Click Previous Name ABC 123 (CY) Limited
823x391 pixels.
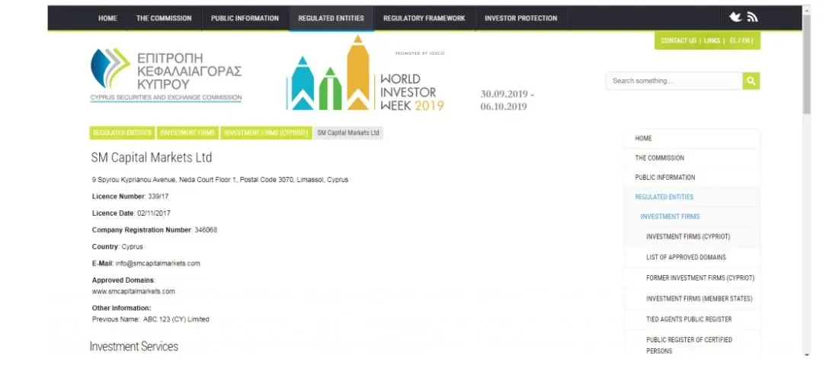151,319
